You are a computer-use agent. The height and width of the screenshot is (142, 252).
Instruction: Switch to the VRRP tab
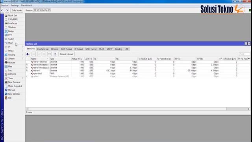click(109, 49)
